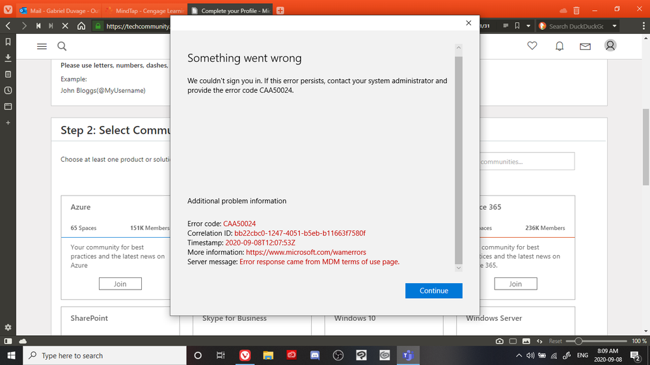Click the Correlation ID value
Screen dimensions: 650x365
click(x=300, y=233)
